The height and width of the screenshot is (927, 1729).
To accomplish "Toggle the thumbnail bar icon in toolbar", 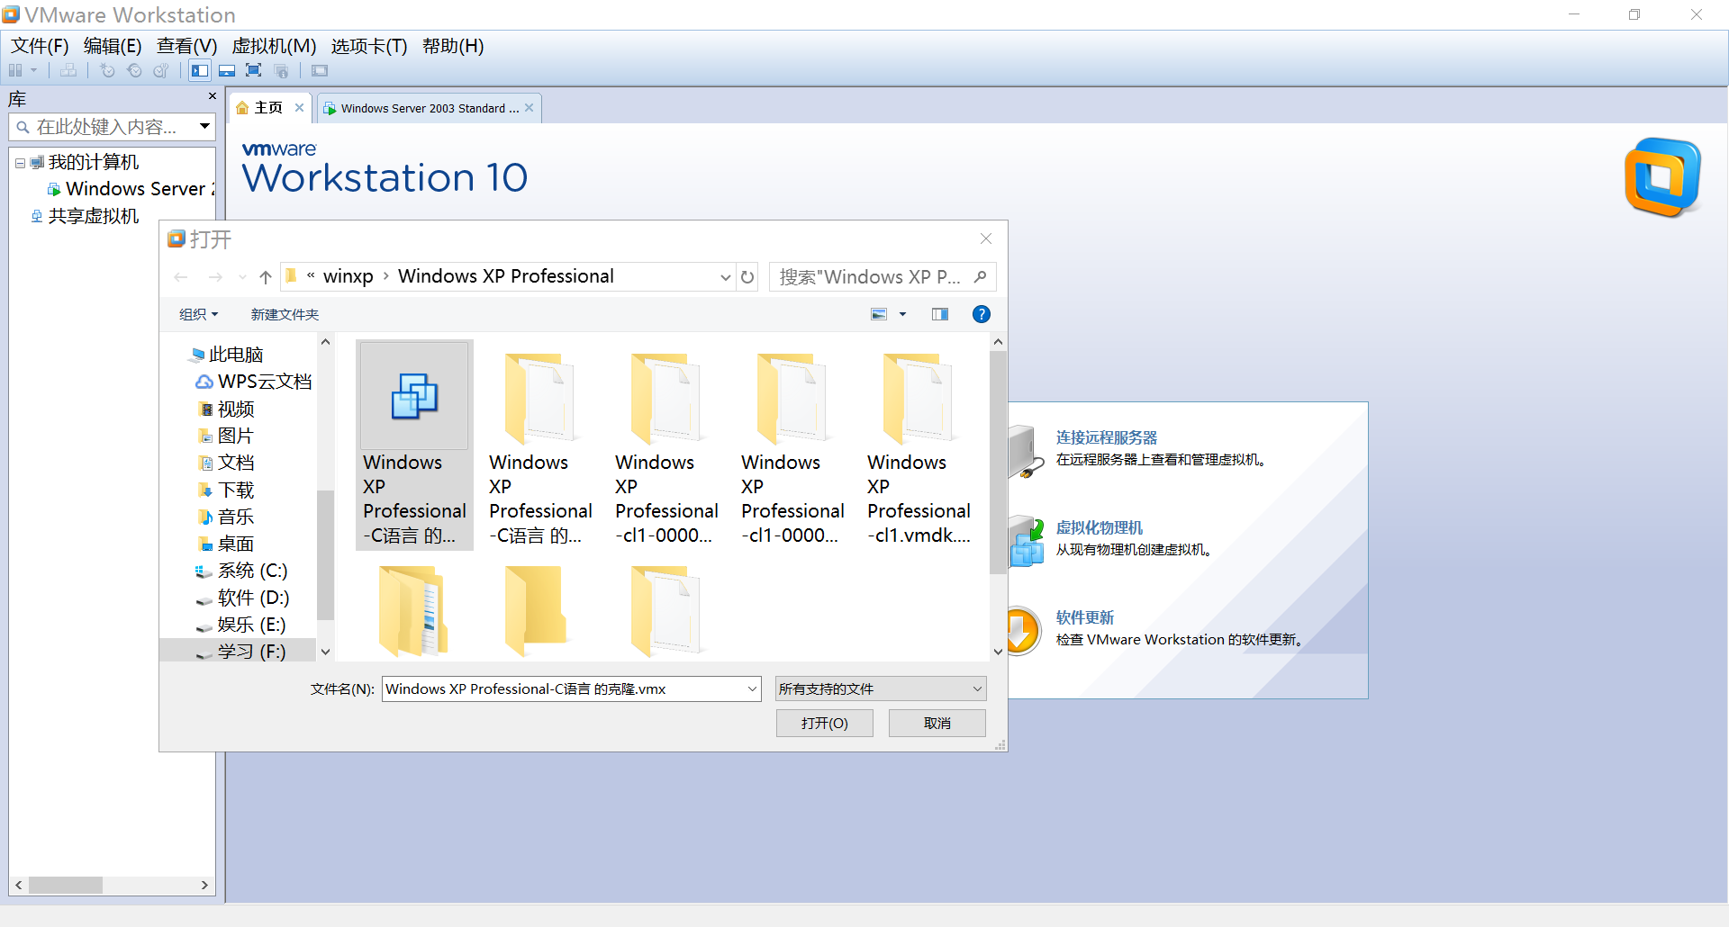I will (227, 71).
